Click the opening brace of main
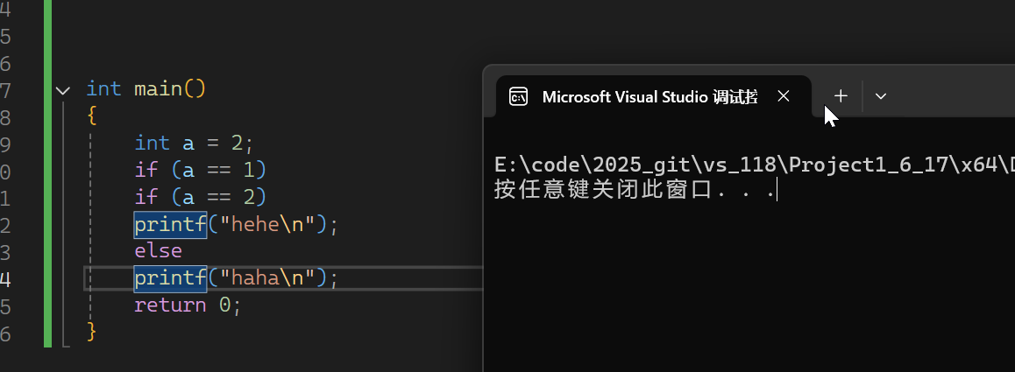Viewport: 1015px width, 372px height. (91, 116)
